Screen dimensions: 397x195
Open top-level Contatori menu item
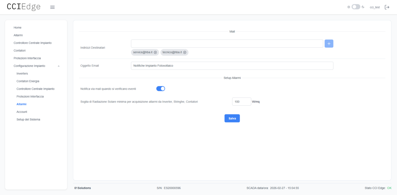click(x=19, y=50)
